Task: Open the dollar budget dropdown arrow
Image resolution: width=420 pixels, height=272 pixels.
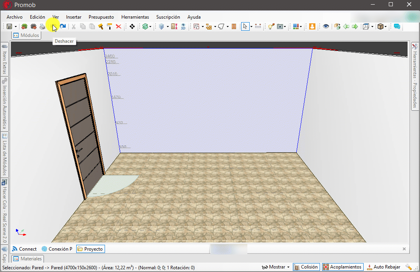Action: click(150, 26)
